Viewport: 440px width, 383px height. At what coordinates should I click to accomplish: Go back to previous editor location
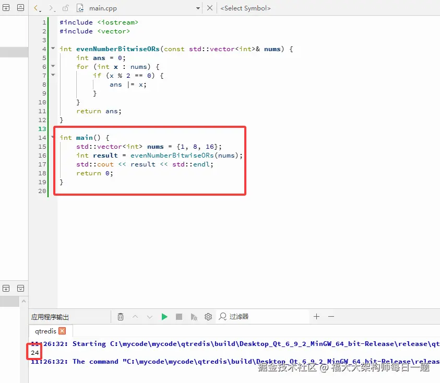(x=37, y=8)
